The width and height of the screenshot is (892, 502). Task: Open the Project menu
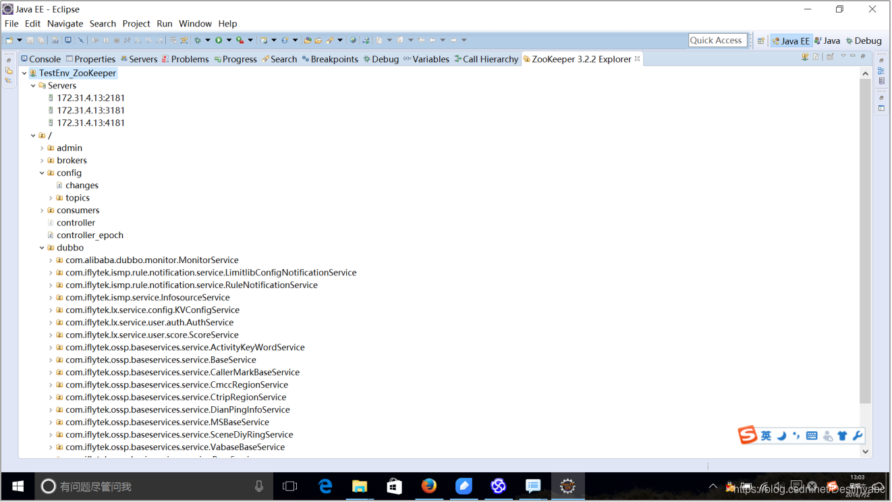(x=136, y=24)
